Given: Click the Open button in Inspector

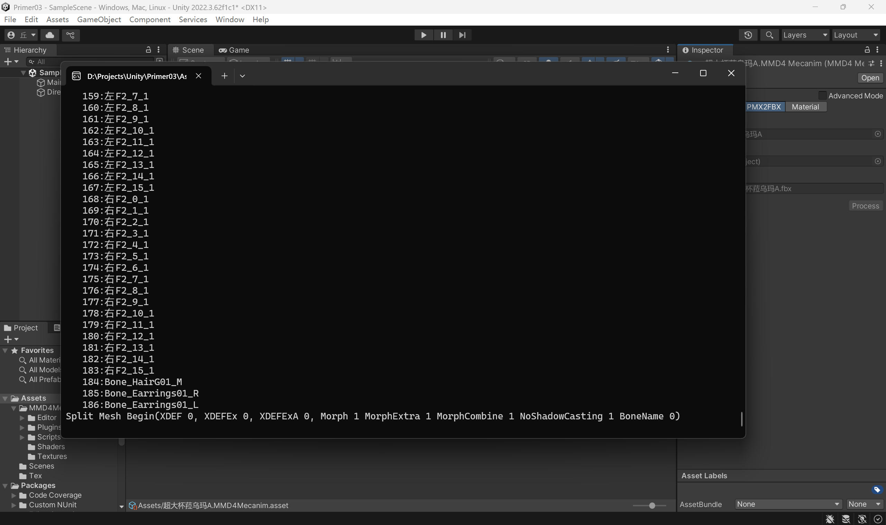Looking at the screenshot, I should pyautogui.click(x=870, y=78).
